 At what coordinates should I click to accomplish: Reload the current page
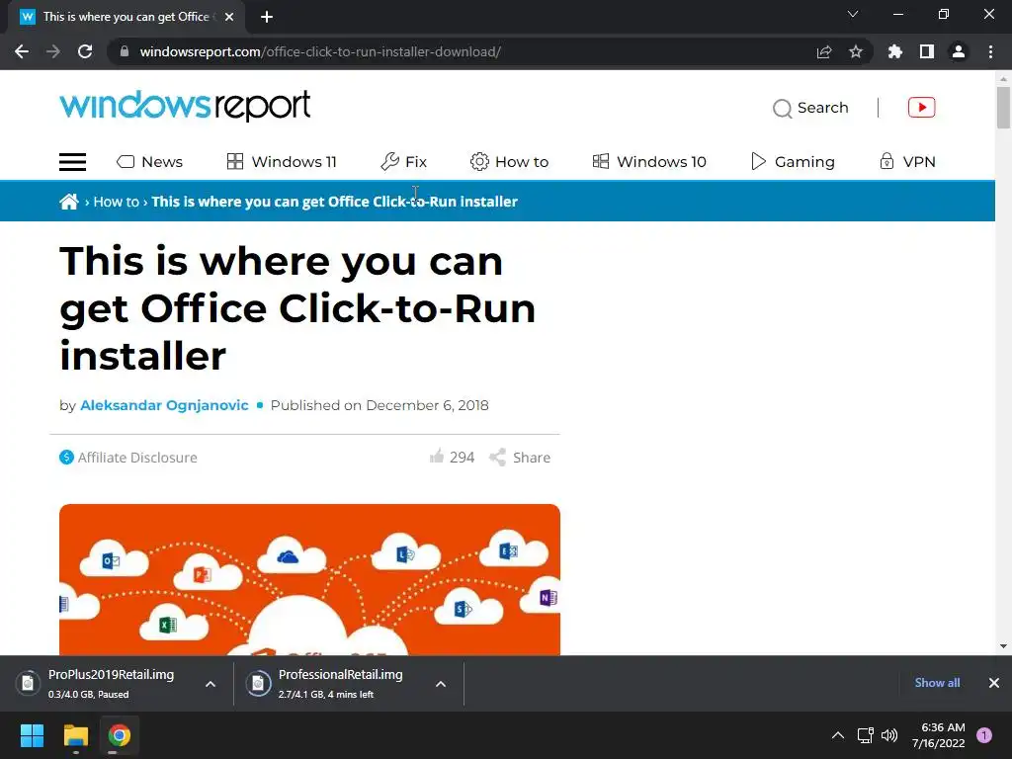pyautogui.click(x=85, y=51)
